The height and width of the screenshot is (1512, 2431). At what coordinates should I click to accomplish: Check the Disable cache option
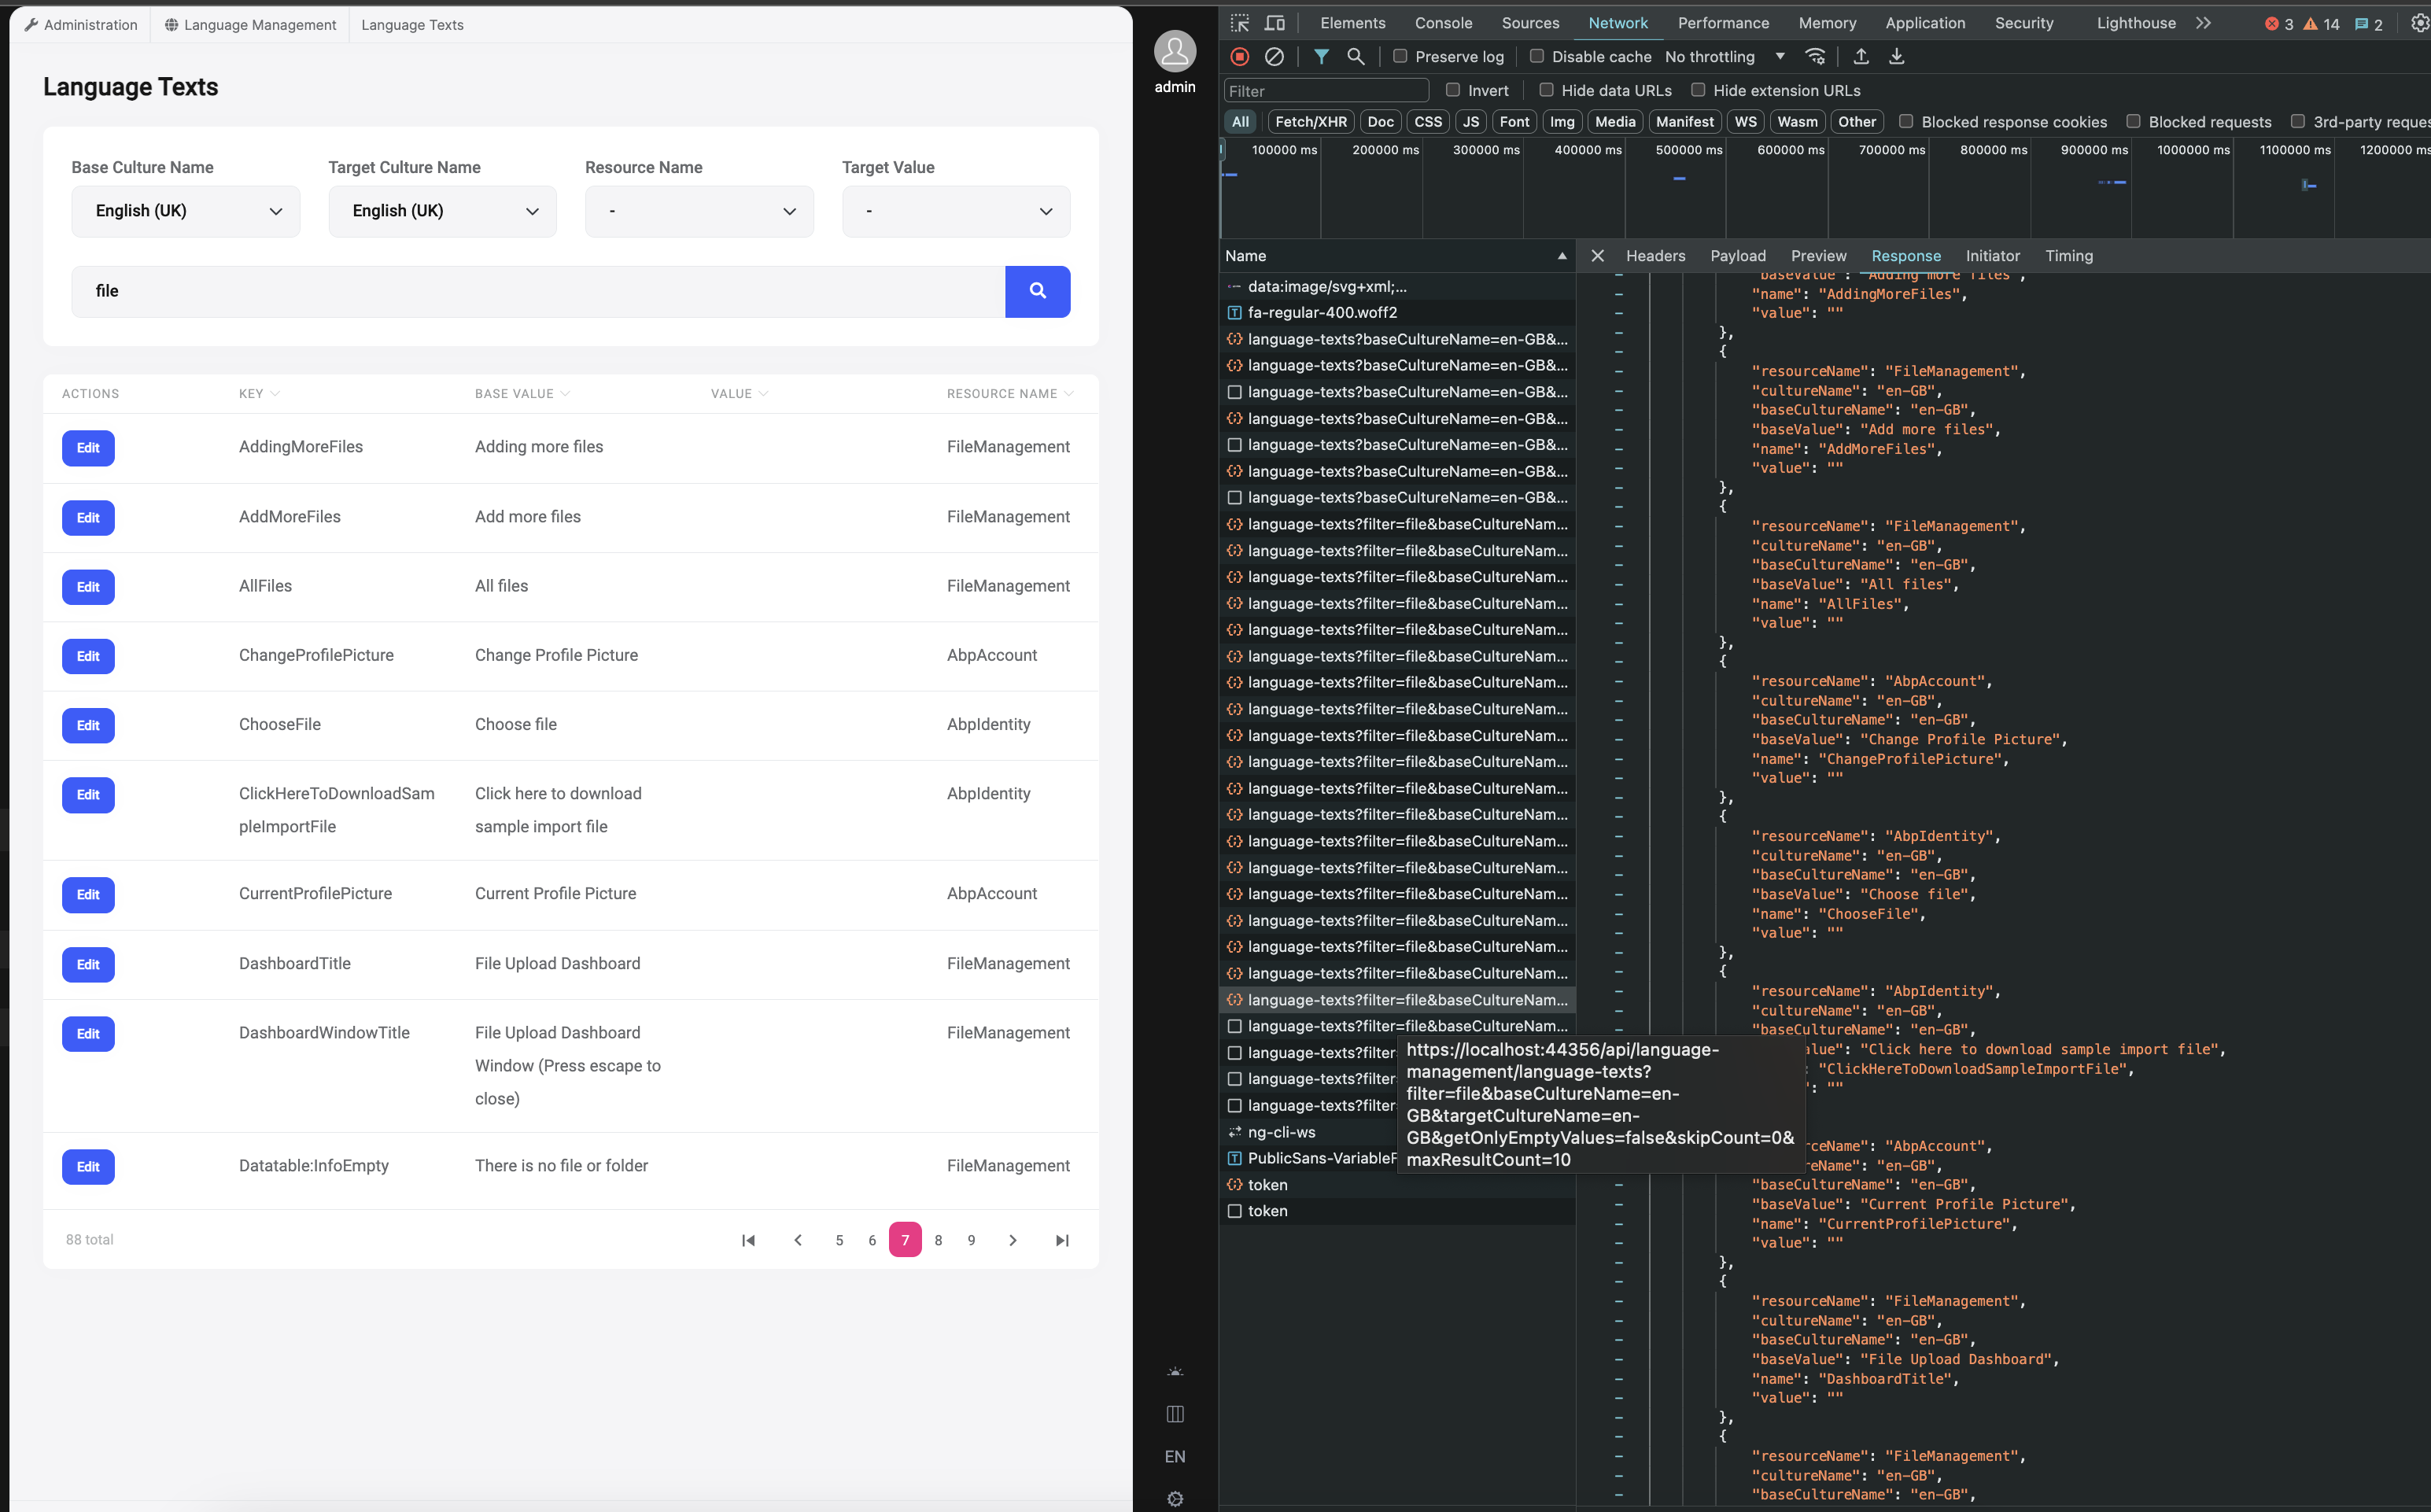coord(1537,57)
